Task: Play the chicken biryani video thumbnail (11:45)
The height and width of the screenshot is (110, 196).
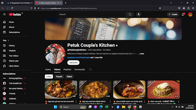Action: click(95, 90)
